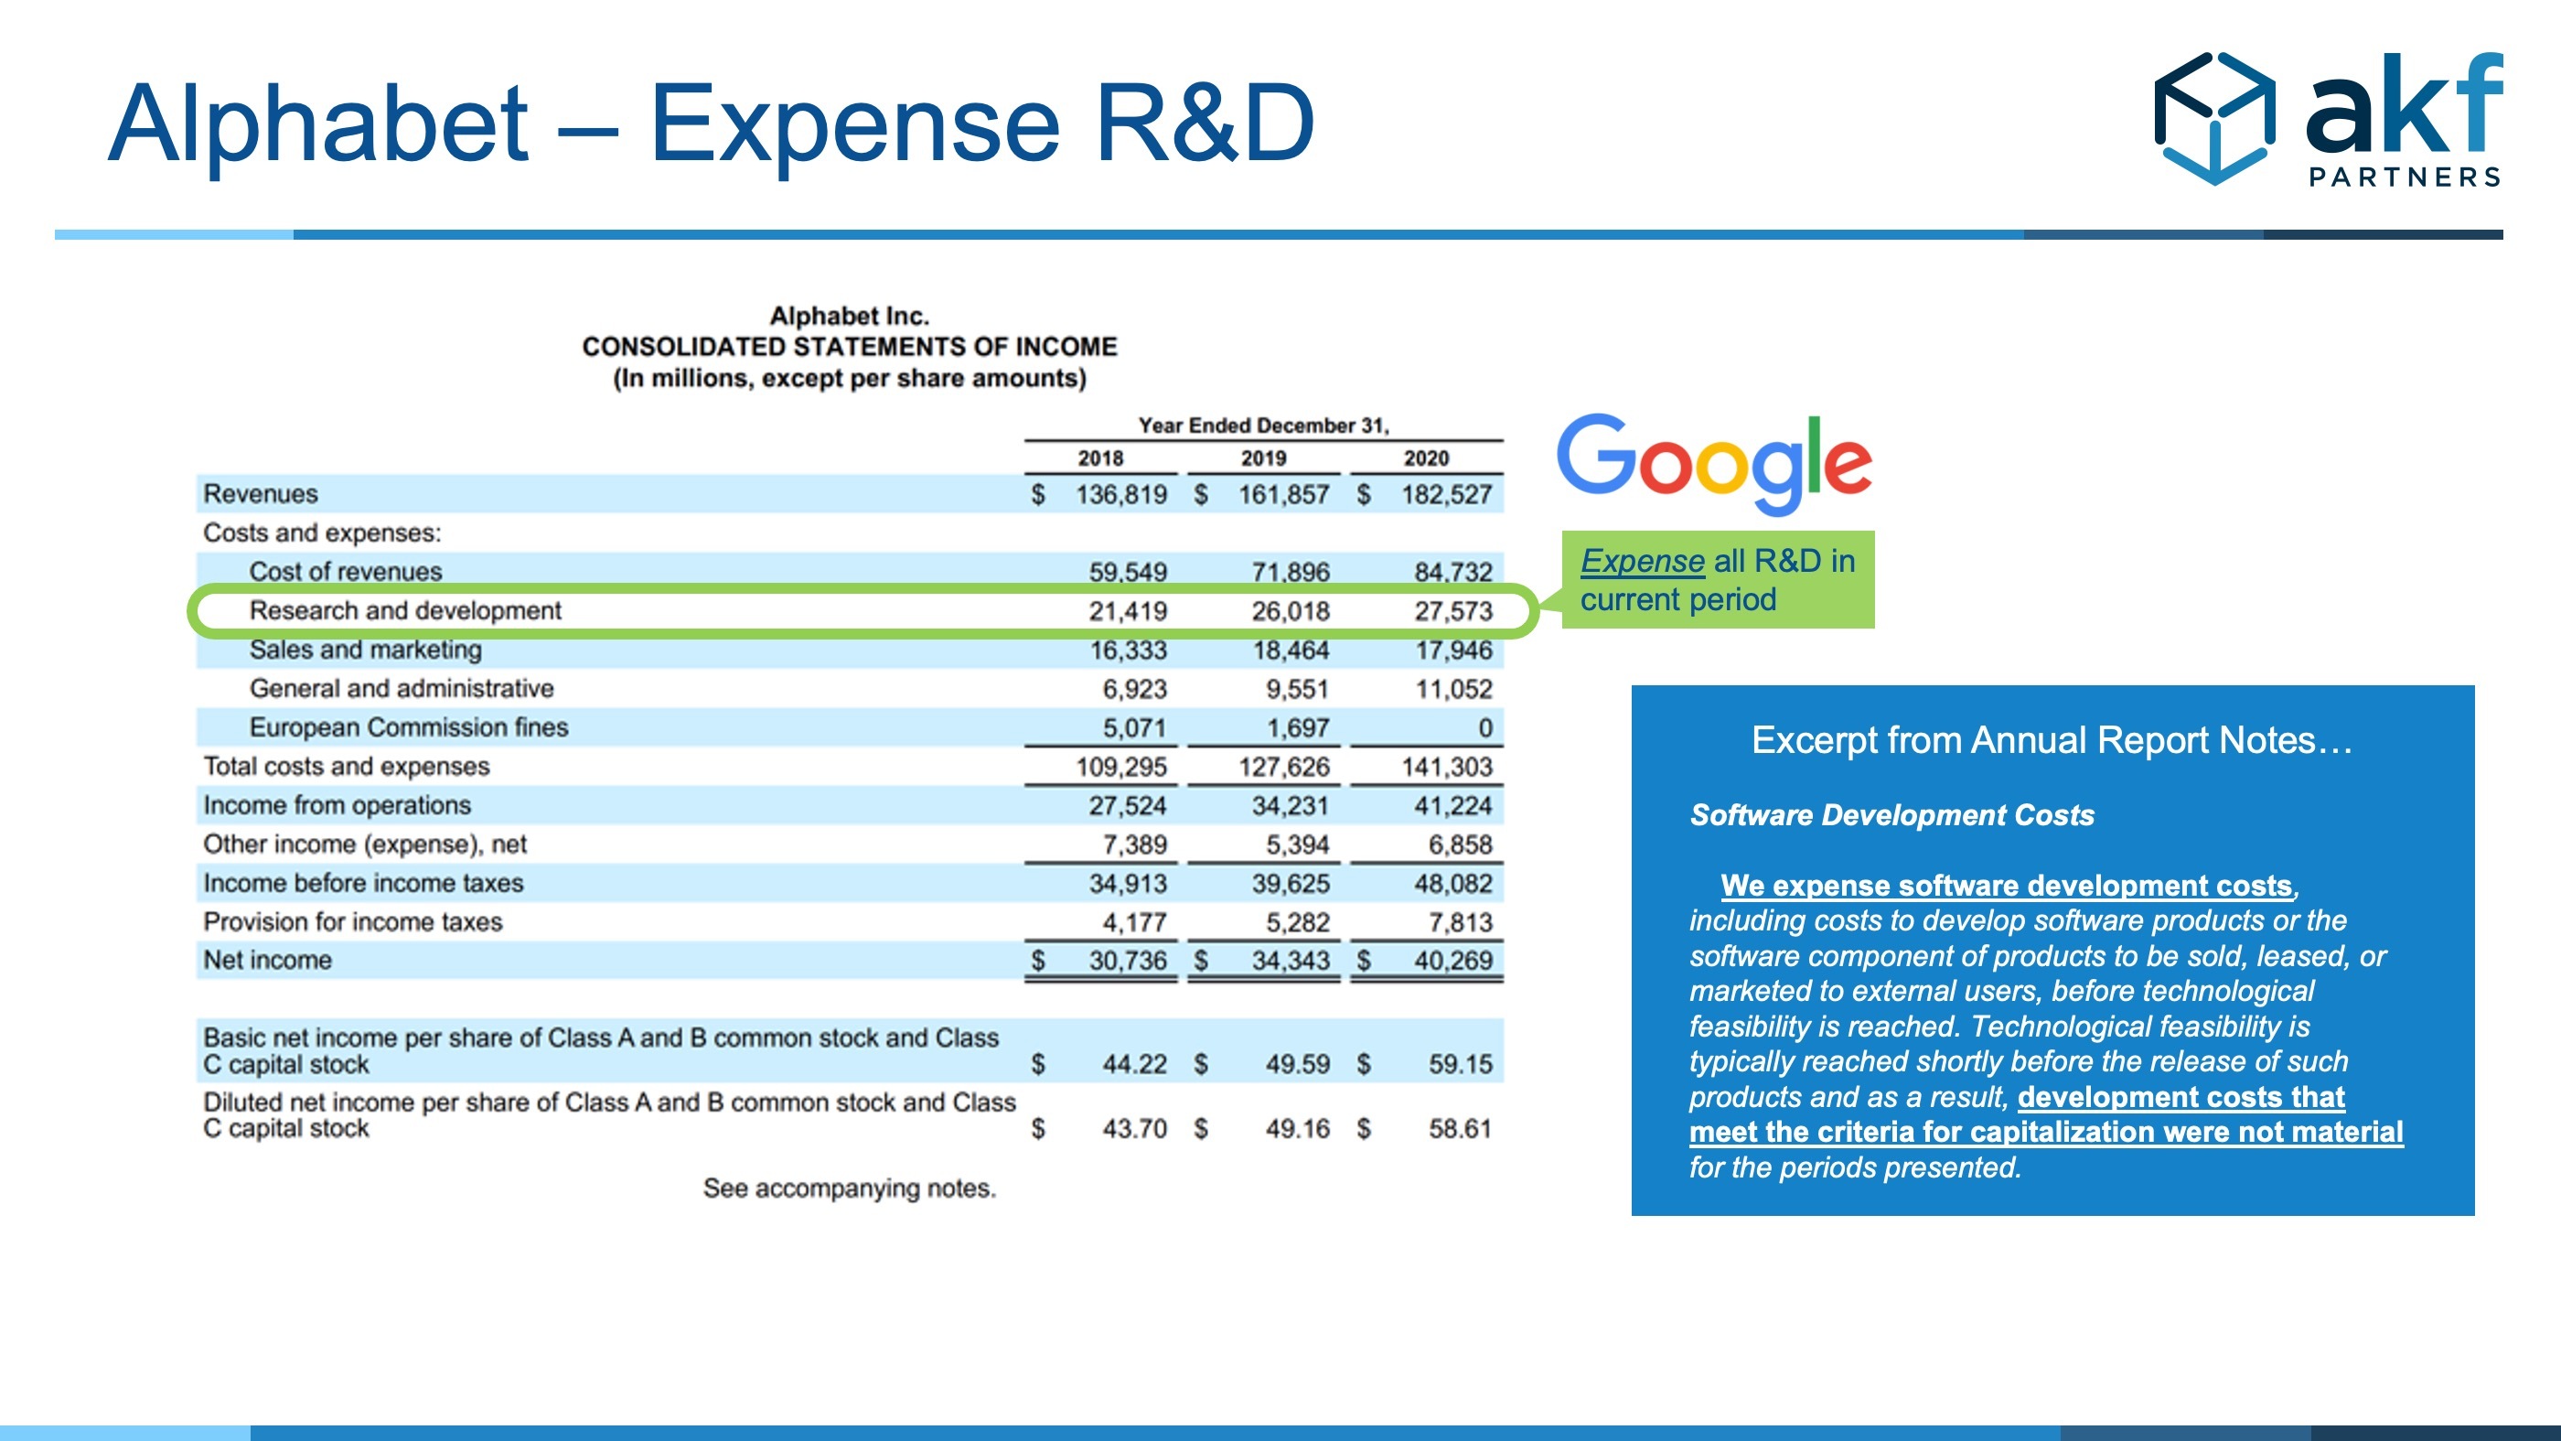Select the 'Income before income taxes' row label
Viewport: 2561px width, 1441px height.
(363, 883)
